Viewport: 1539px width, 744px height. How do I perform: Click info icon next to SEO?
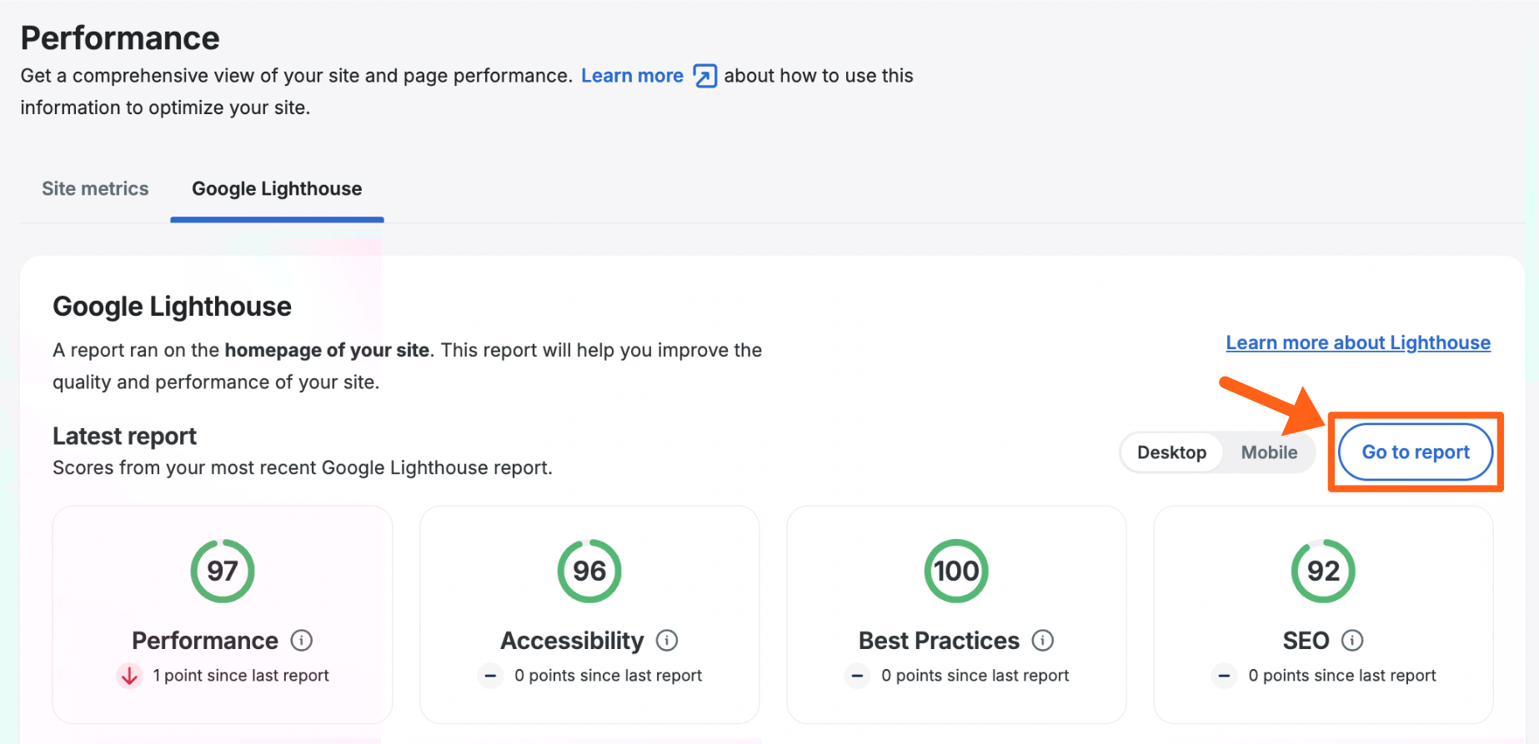(1351, 640)
